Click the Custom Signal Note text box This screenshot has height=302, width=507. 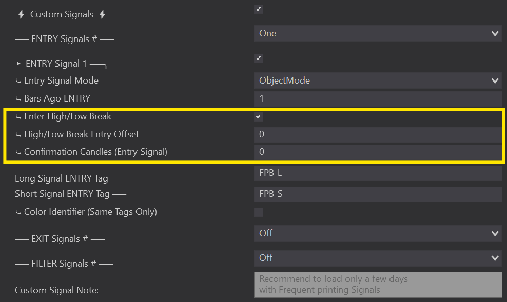click(378, 285)
